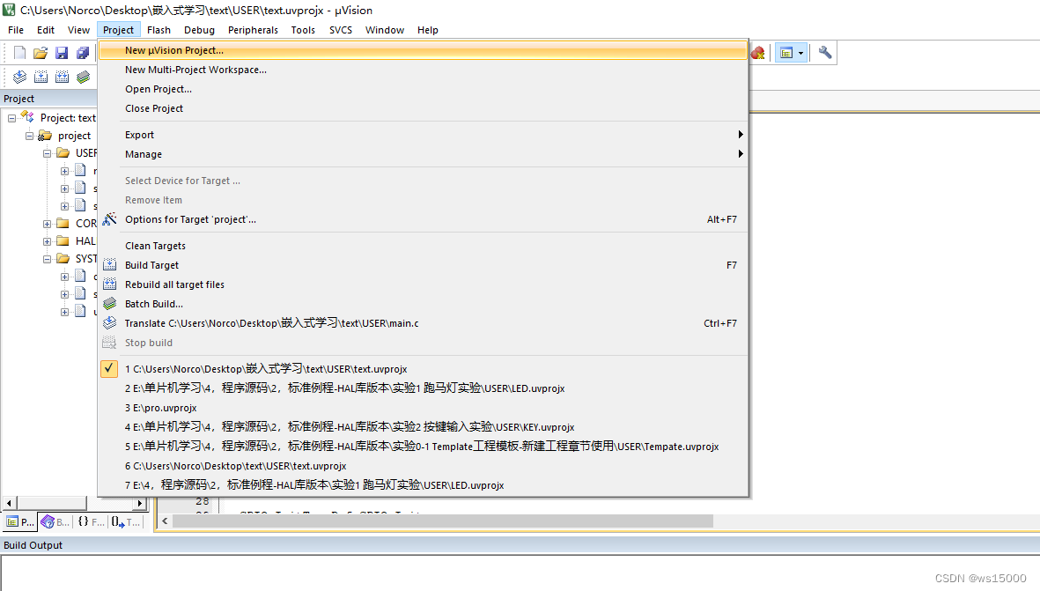Click the Build toolbar icon
Image resolution: width=1040 pixels, height=591 pixels.
point(41,77)
